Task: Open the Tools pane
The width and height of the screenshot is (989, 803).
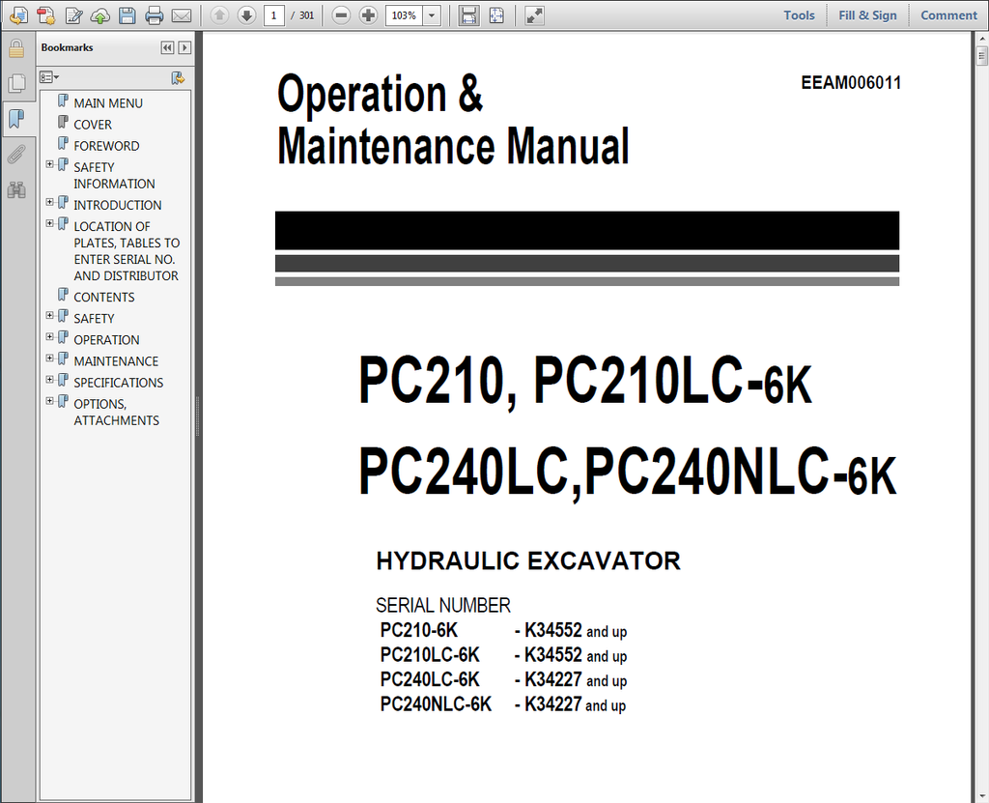Action: (799, 15)
